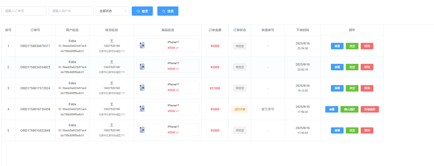The width and height of the screenshot is (434, 166).
Task: Click iPhone thumbnail in order ORD1758015832649
Action: tap(142, 130)
